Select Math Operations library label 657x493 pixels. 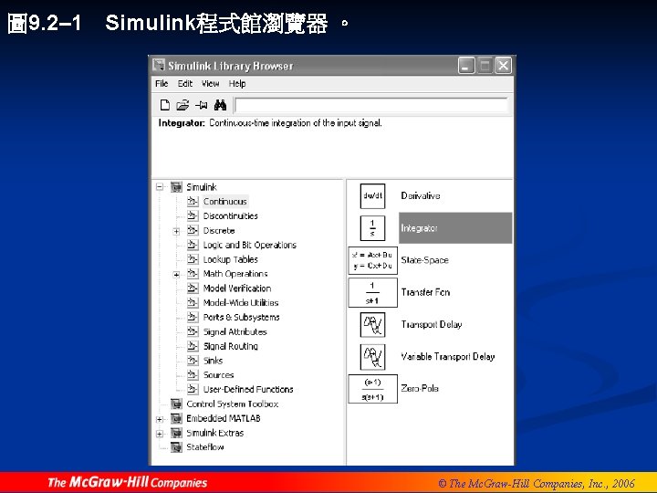[235, 274]
